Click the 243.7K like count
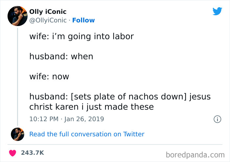Viewport: 230px width, 162px height. 32,153
